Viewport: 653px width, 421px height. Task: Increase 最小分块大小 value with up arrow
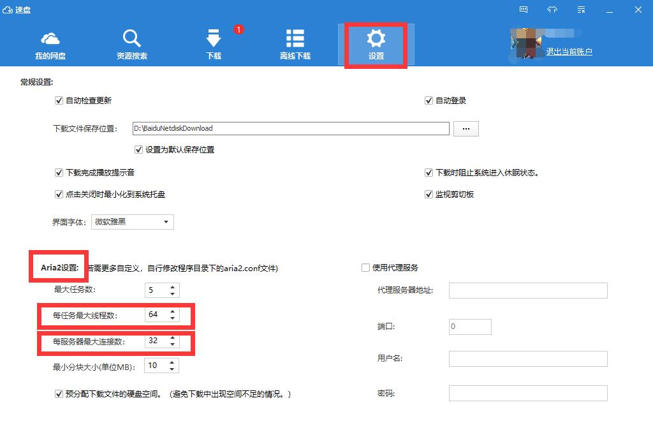point(172,362)
